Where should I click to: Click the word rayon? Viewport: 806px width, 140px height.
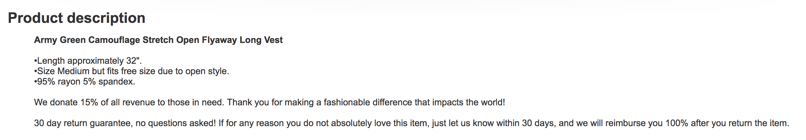(69, 82)
